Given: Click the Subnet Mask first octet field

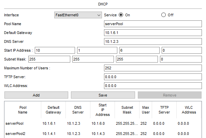Looking at the screenshot, I should [49, 59].
